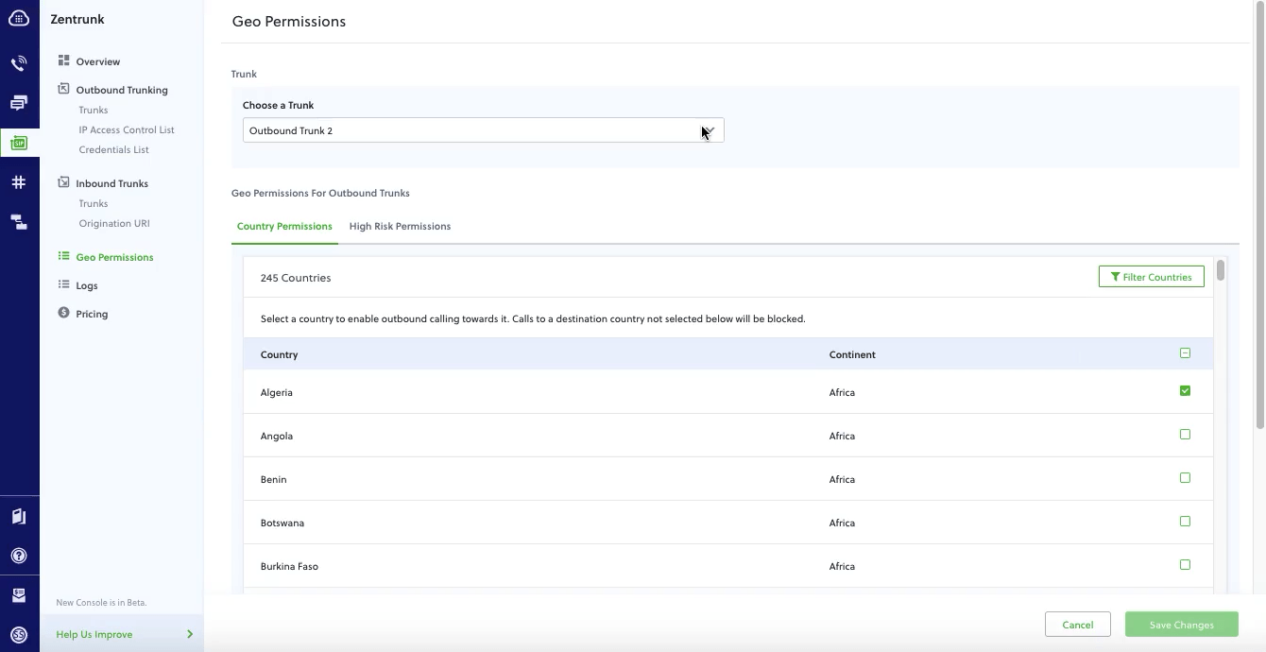Expand the Outbound Trunking section
1266x652 pixels.
pos(122,89)
